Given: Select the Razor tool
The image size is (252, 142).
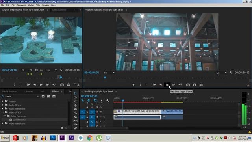Looking at the screenshot, I should [75, 117].
